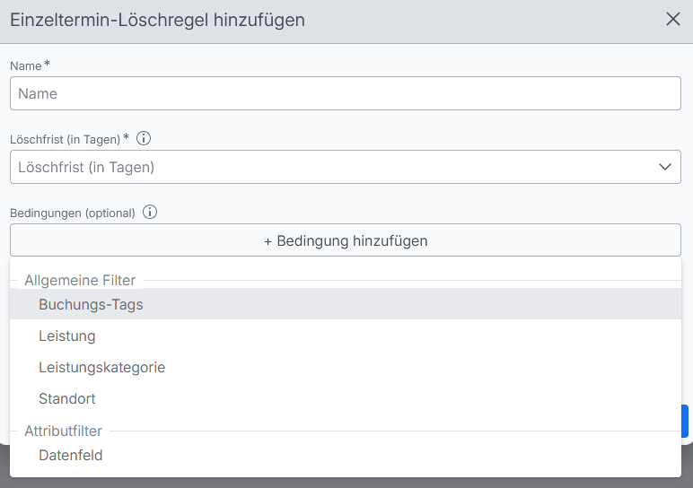Viewport: 693px width, 488px height.
Task: Click the dialog title Einzeltermin-Löschregel hinzufügen
Action: 157,20
